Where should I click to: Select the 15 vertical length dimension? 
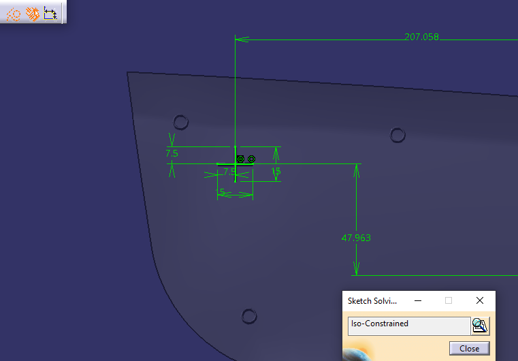pos(276,171)
